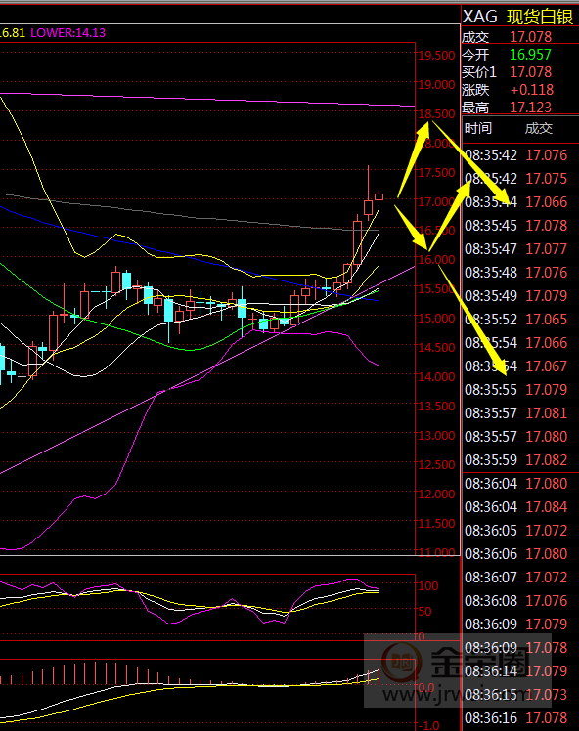Click the 最高 17.123 row

(x=519, y=107)
